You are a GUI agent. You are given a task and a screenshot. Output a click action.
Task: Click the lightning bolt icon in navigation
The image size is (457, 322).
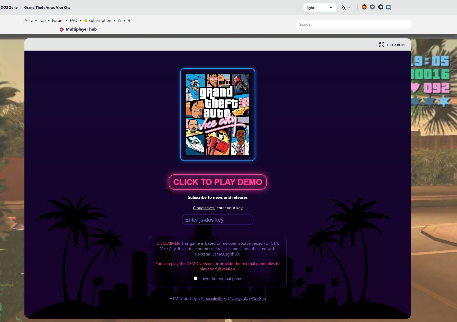[130, 20]
